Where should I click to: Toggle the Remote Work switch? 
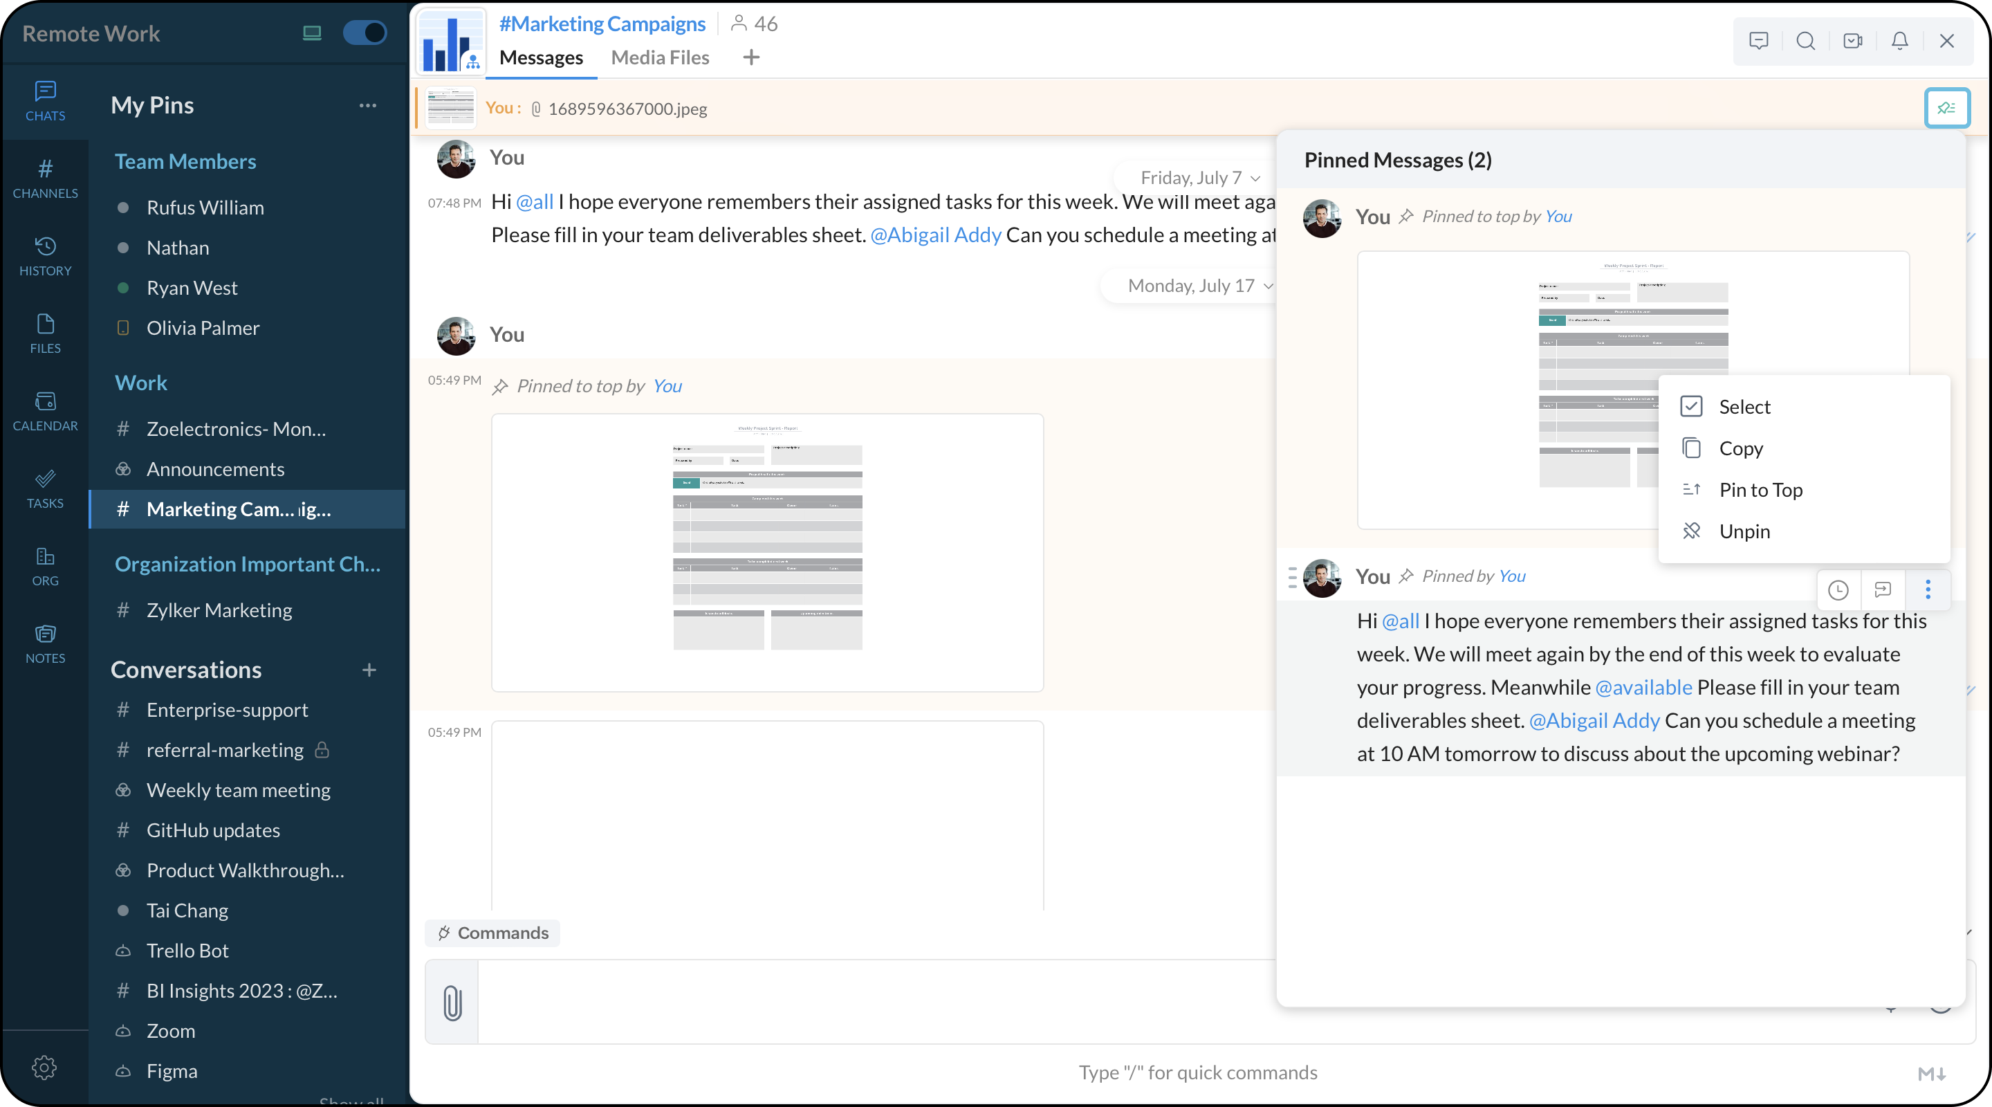tap(365, 33)
